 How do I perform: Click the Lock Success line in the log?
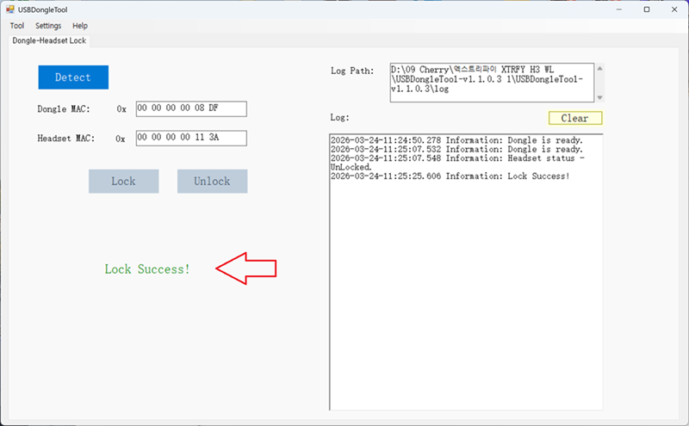[450, 176]
